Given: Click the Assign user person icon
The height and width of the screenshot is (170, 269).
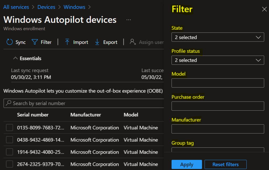Looking at the screenshot, I should click(x=133, y=42).
